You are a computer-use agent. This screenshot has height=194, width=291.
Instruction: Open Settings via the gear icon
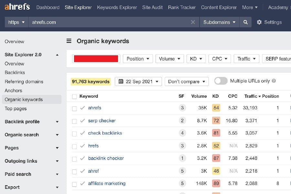point(259,22)
